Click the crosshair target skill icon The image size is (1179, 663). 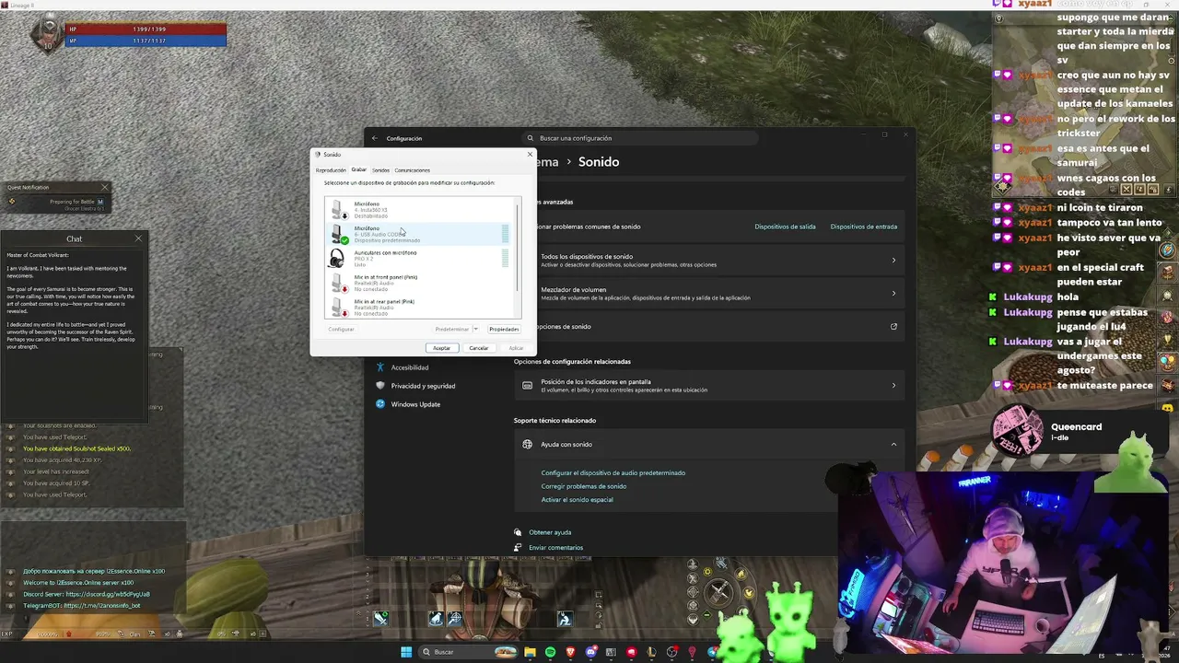[454, 618]
